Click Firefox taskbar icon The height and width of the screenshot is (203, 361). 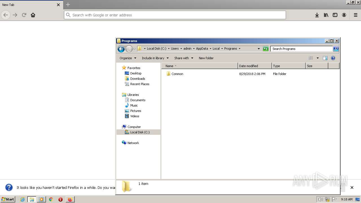coord(70,199)
